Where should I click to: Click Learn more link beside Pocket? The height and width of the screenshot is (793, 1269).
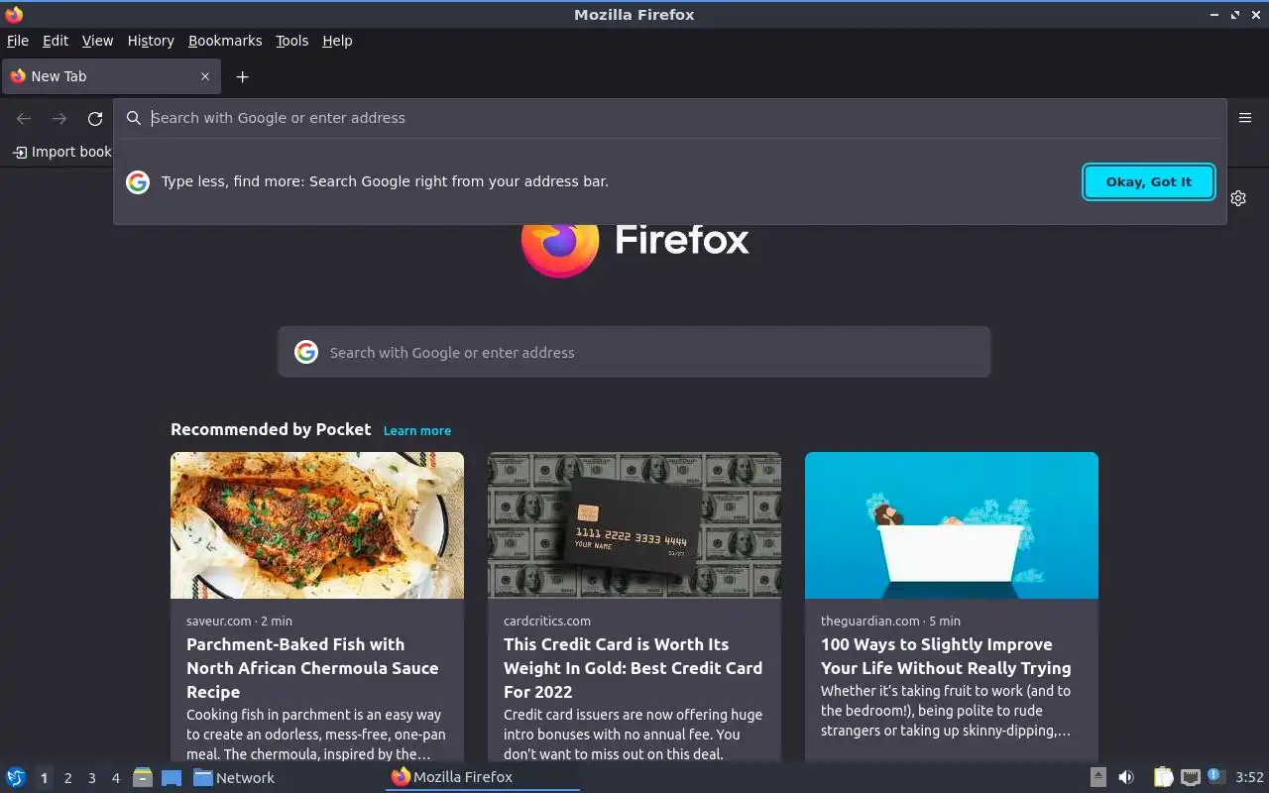coord(417,430)
